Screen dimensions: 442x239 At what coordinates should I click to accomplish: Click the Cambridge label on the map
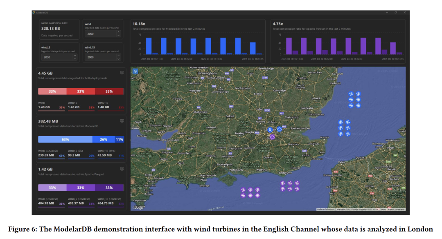coord(280,91)
